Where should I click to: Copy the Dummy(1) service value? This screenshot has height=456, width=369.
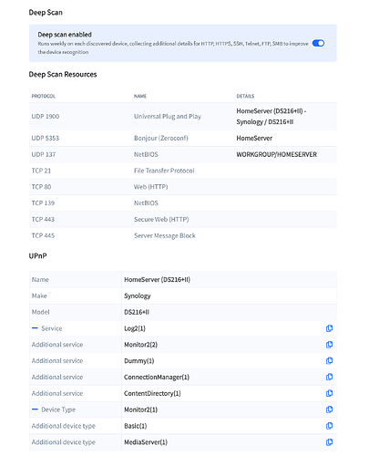(x=329, y=361)
